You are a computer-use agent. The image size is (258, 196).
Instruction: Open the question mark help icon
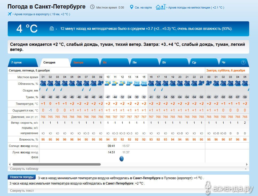click(x=243, y=62)
